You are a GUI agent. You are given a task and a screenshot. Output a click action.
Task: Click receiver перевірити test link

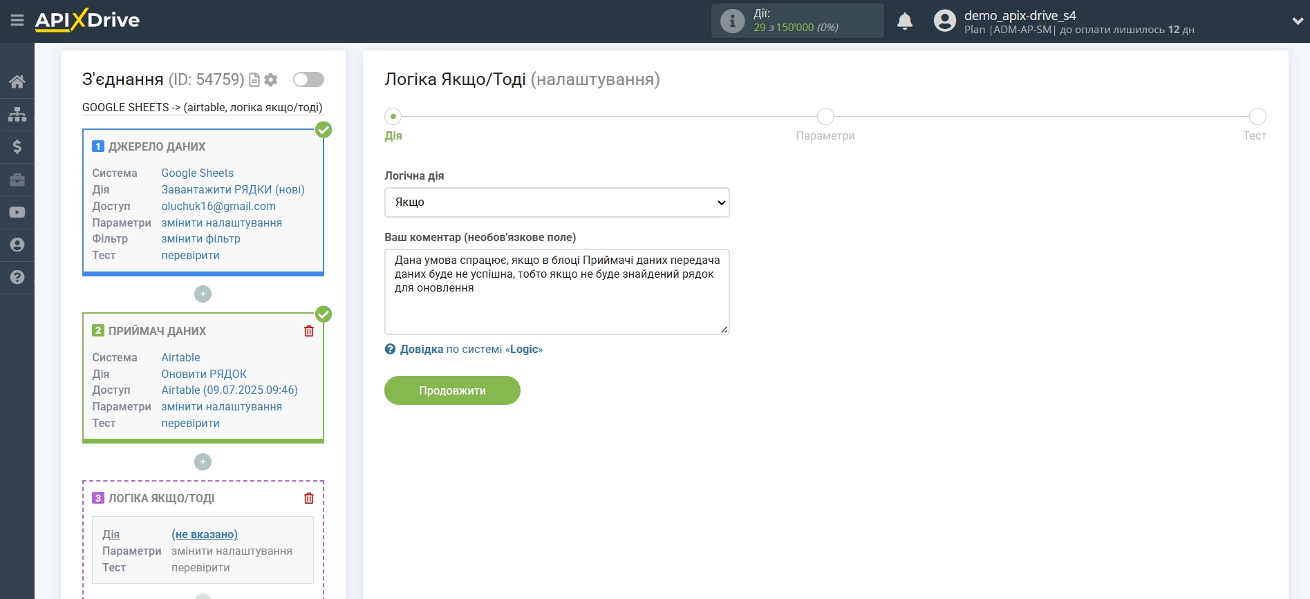190,424
